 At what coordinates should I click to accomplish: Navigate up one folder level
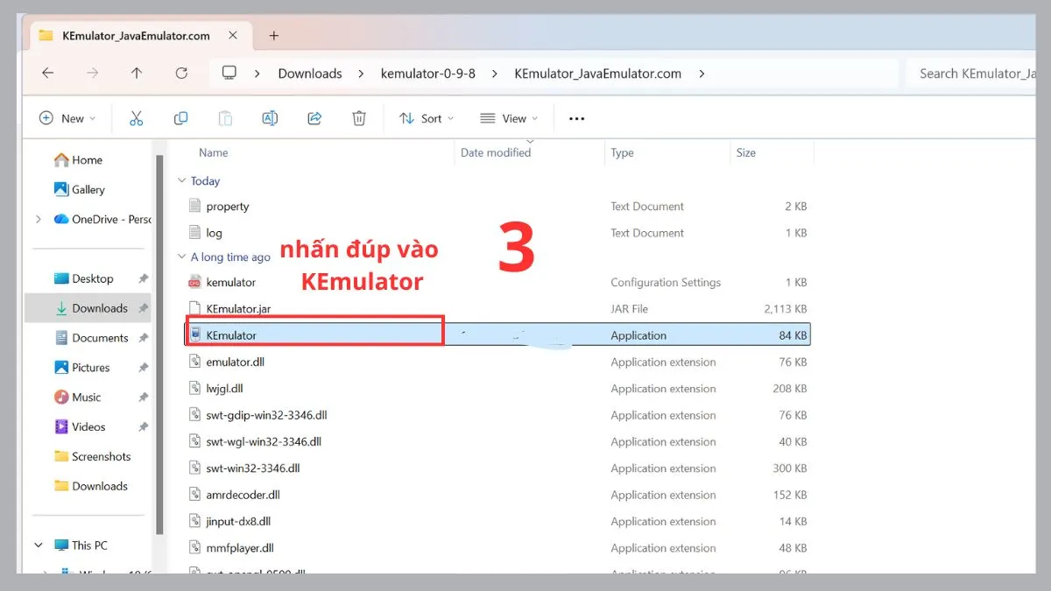pyautogui.click(x=137, y=74)
